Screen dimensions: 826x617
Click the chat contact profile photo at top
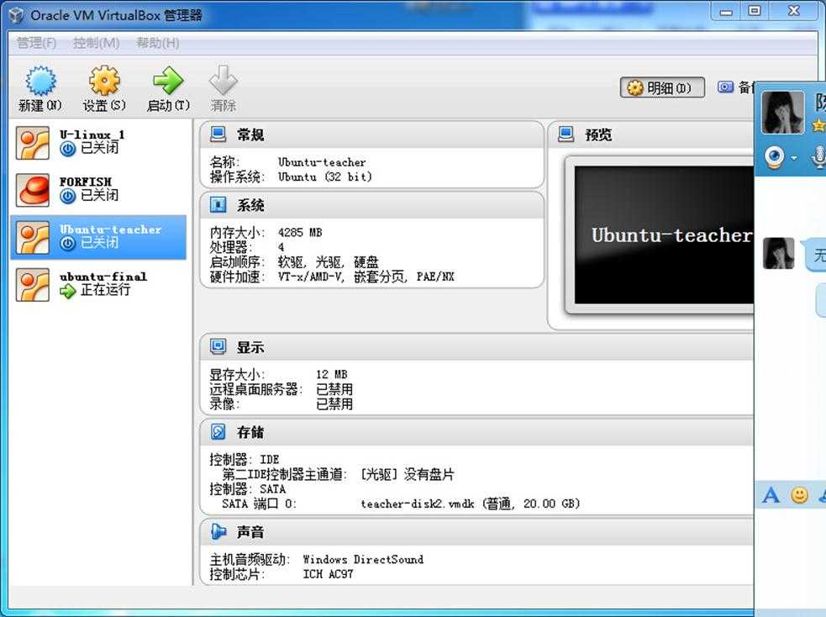coord(783,113)
